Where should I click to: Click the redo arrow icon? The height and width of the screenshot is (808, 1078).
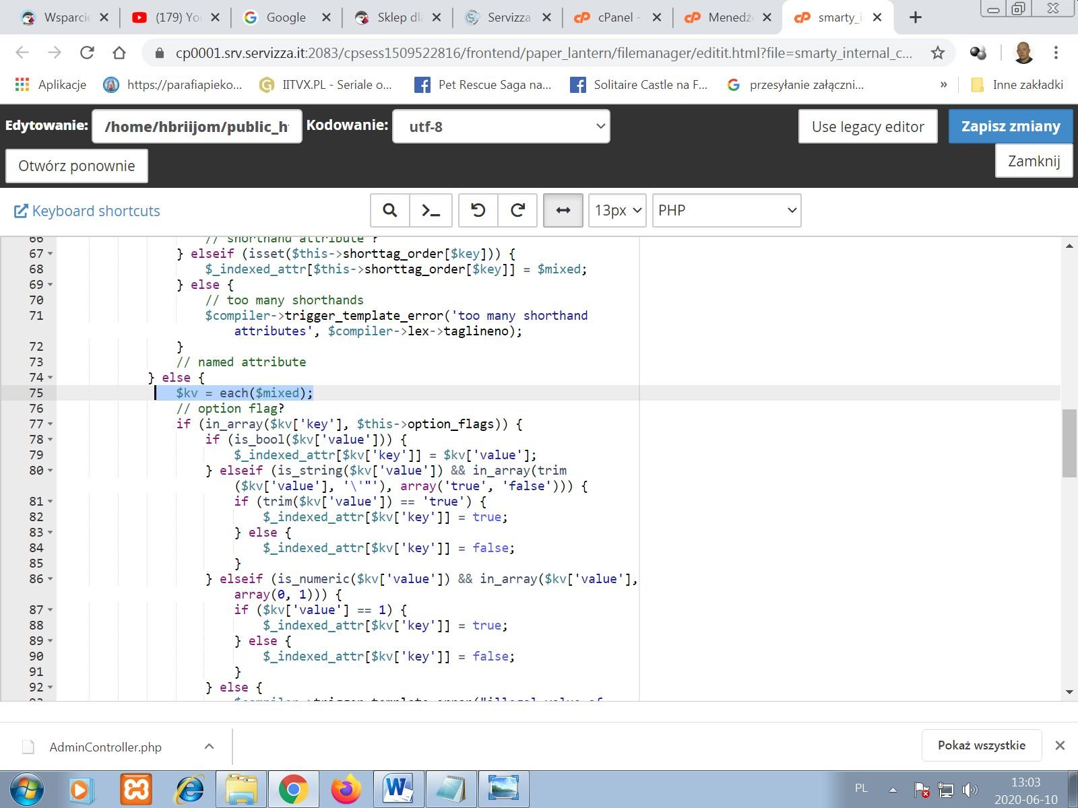point(517,211)
